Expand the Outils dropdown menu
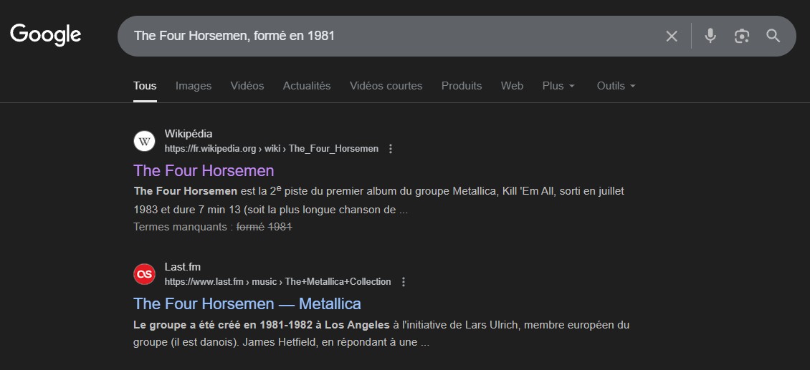This screenshot has height=370, width=810. [616, 86]
